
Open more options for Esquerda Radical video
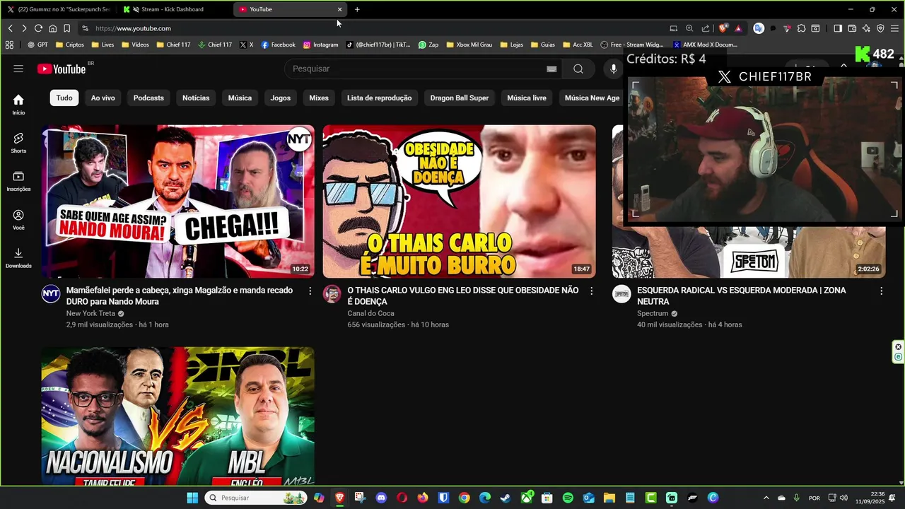click(881, 291)
